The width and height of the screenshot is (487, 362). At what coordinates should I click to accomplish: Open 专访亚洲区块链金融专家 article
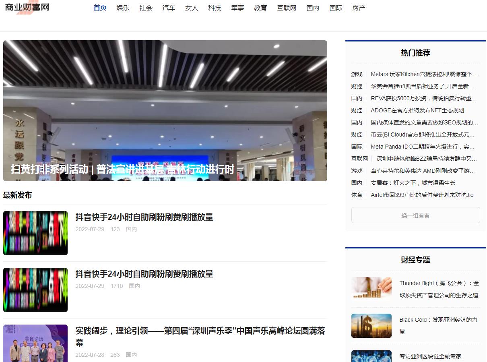click(x=431, y=356)
